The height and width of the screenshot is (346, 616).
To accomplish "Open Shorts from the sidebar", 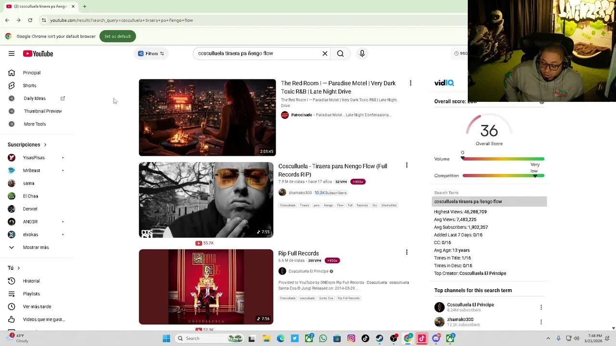I will click(29, 86).
